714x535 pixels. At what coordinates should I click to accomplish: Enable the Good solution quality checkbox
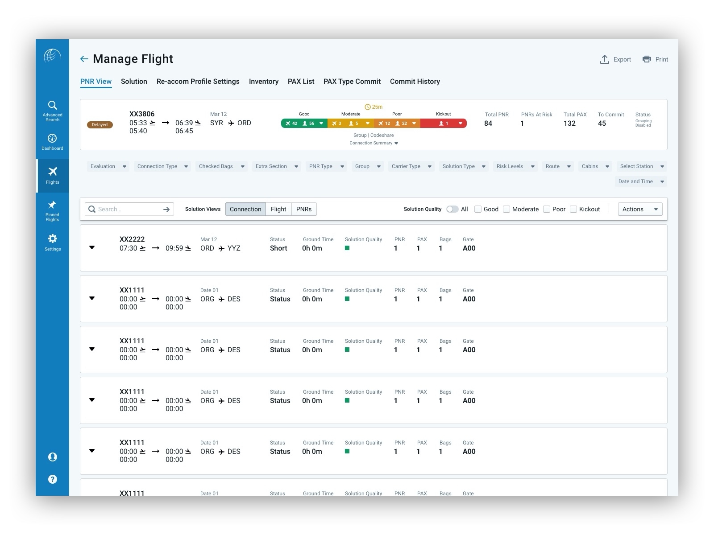click(477, 209)
